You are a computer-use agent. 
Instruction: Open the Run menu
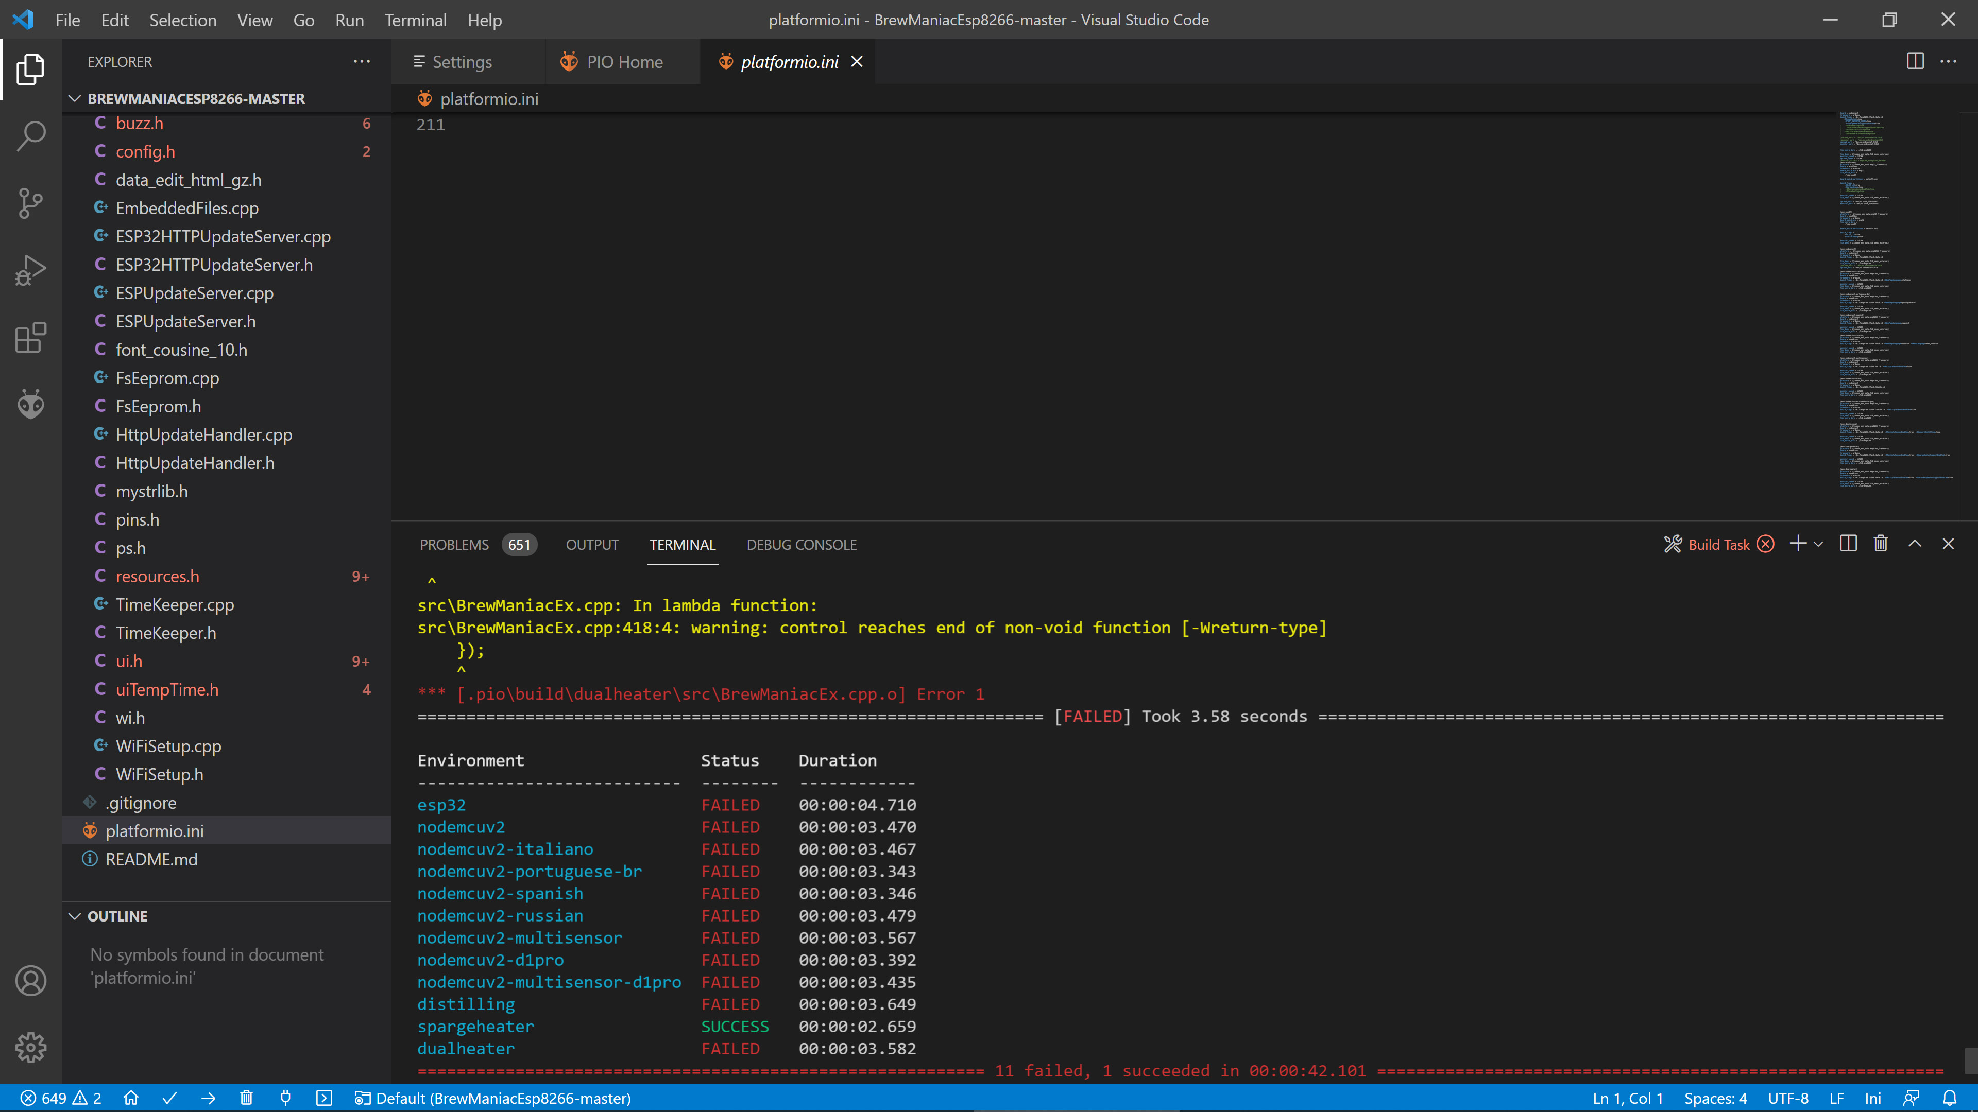point(349,20)
